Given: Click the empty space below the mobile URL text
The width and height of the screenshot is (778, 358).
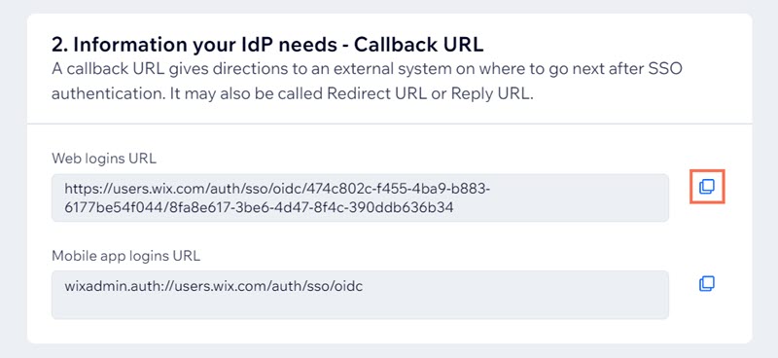Looking at the screenshot, I should click(360, 306).
